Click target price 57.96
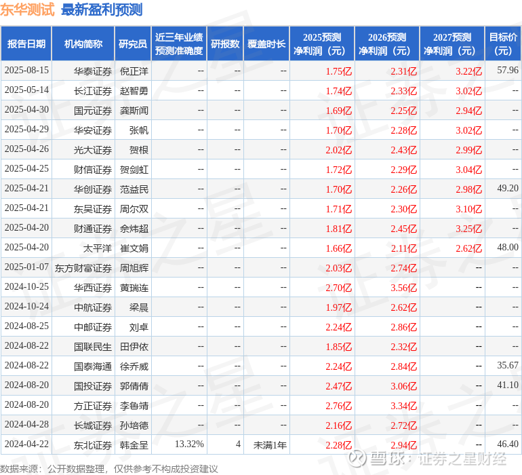 click(x=508, y=71)
